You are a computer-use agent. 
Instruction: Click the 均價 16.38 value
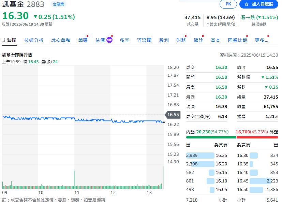(221, 107)
